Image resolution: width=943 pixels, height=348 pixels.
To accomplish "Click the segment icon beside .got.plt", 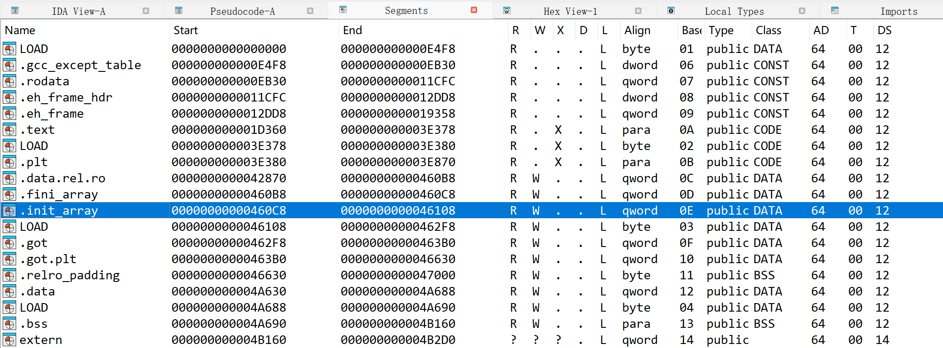I will click(9, 259).
